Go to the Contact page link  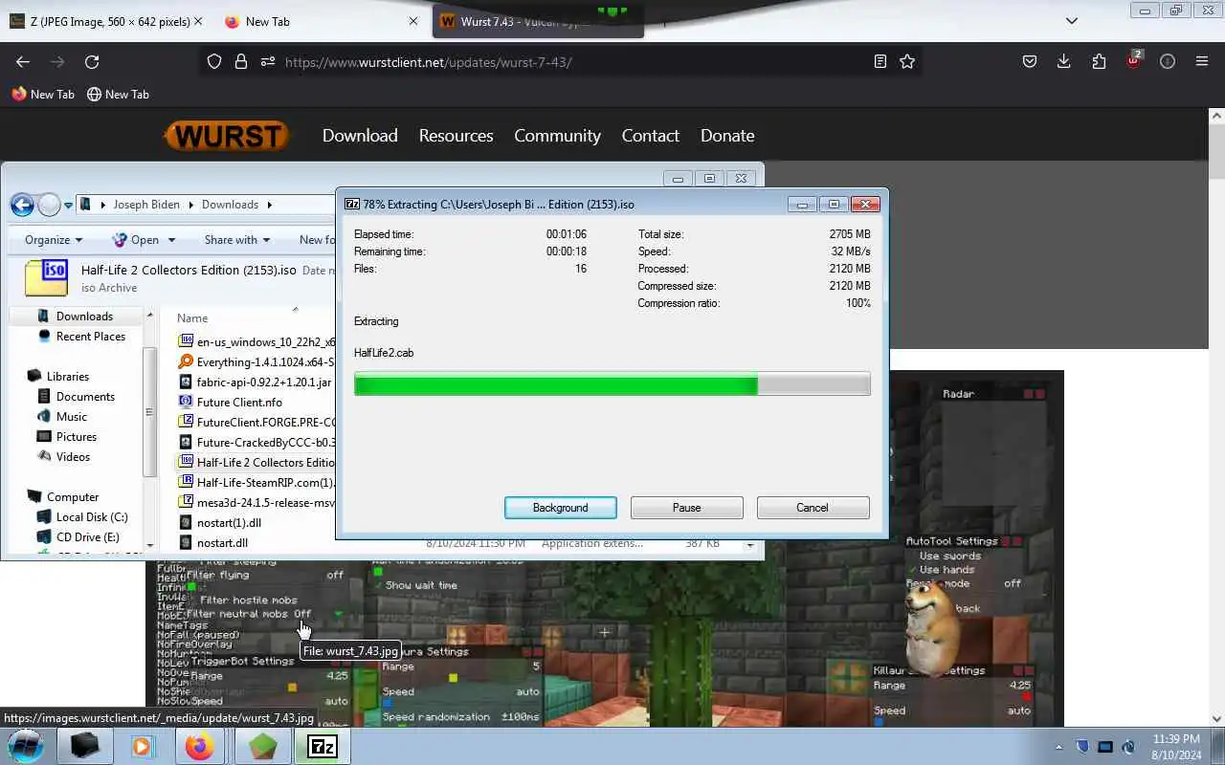(650, 136)
